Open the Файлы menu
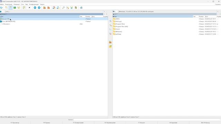The height and width of the screenshot is (124, 221). coord(2,4)
